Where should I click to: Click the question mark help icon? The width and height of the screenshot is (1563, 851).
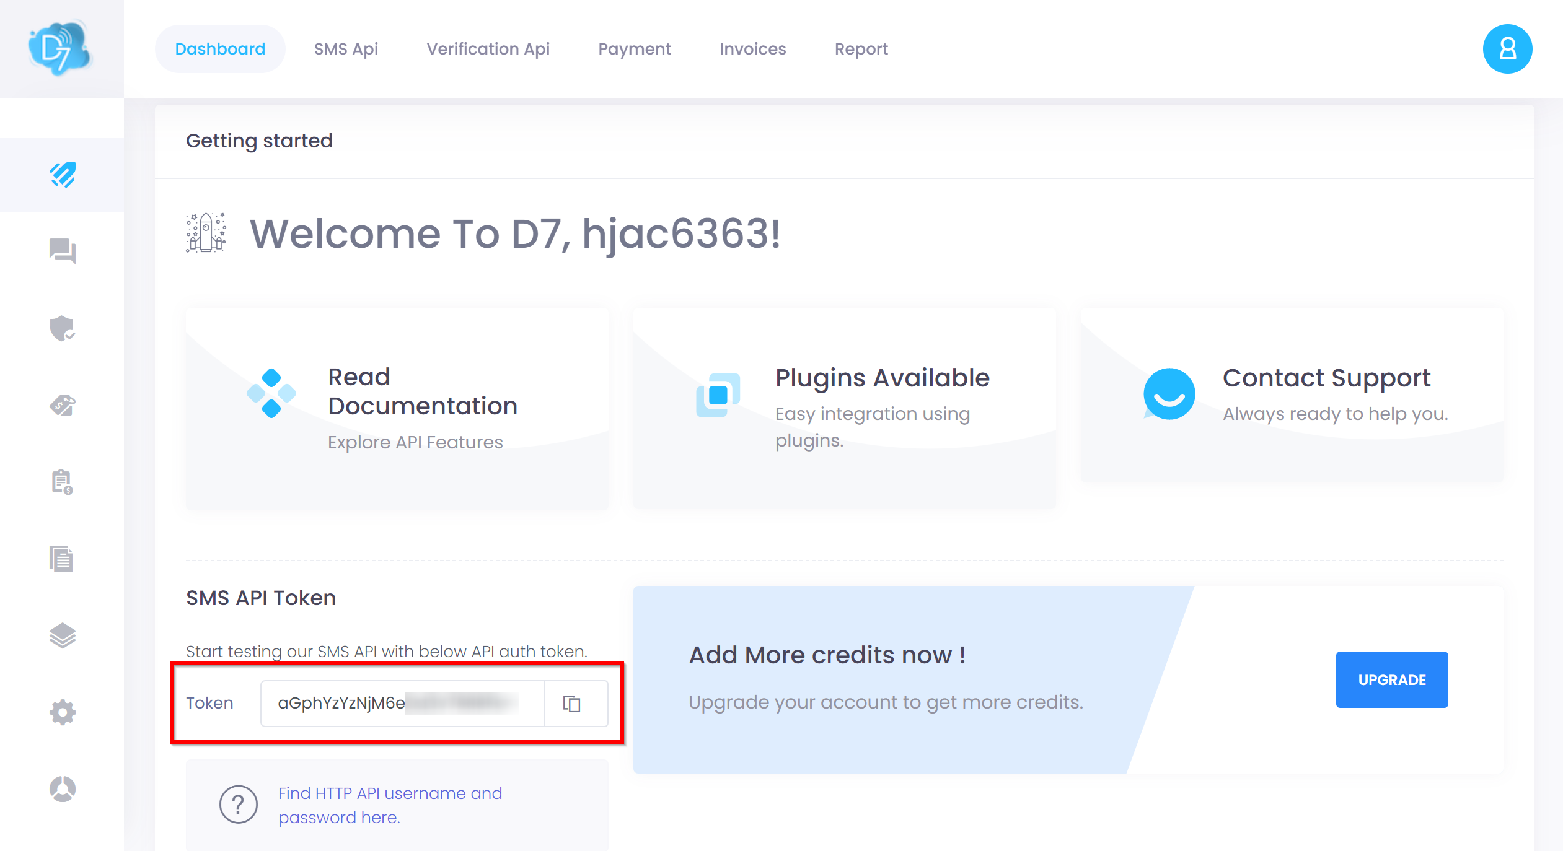[238, 805]
